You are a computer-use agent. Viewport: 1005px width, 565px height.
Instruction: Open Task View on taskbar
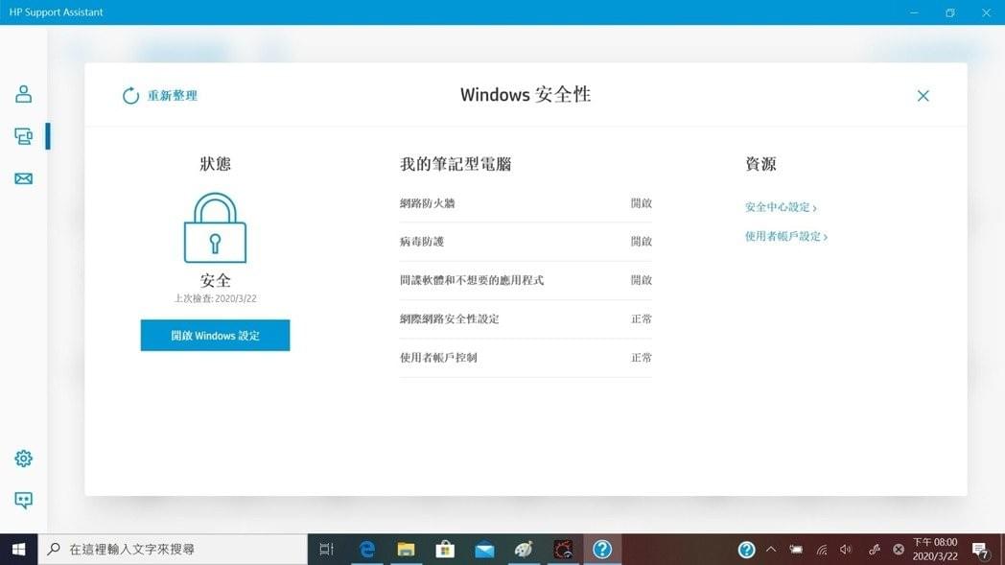[x=326, y=550]
